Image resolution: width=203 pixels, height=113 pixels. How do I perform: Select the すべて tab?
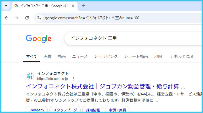tap(32, 56)
